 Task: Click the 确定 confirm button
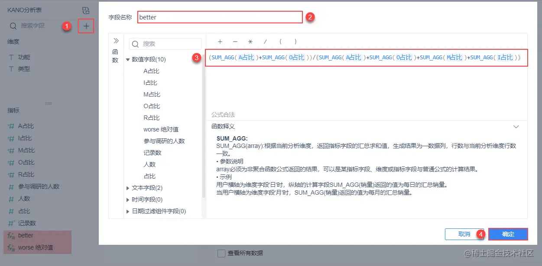[508, 234]
